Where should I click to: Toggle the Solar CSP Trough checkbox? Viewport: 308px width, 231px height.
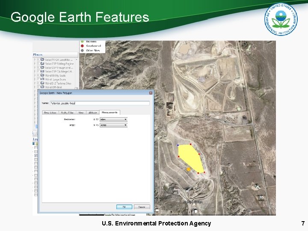click(x=38, y=67)
